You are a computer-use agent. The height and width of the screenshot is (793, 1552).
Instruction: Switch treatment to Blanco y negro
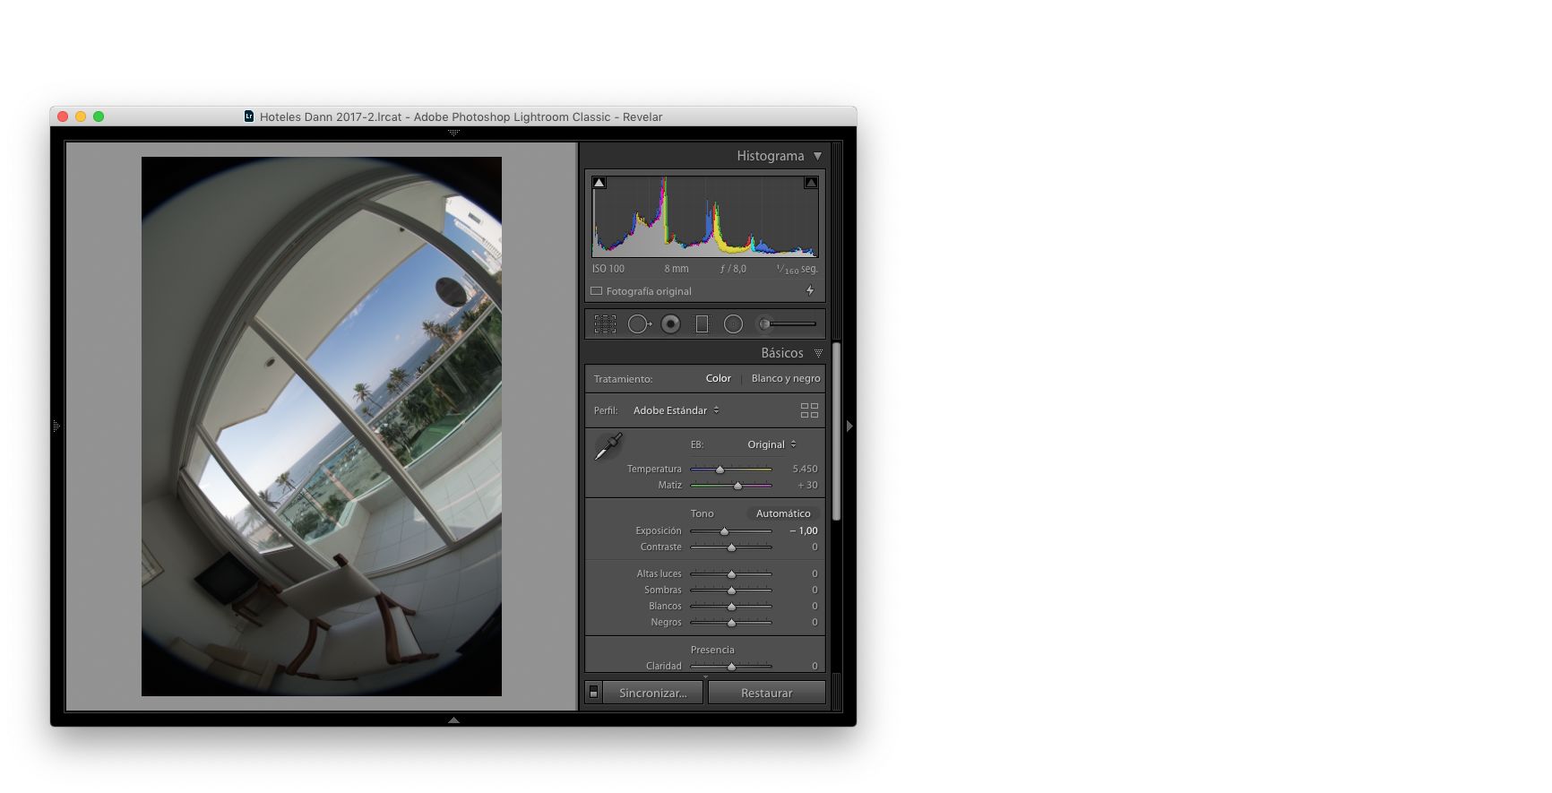click(x=785, y=378)
